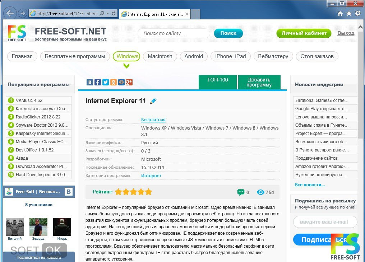Open the 'Добавить программу' tab
The height and width of the screenshot is (262, 365).
click(259, 82)
